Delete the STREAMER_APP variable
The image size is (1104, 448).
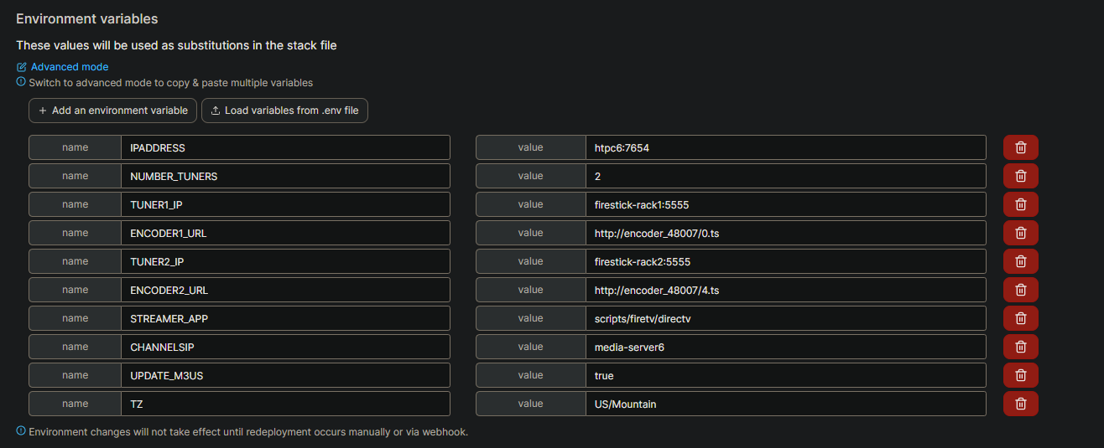click(1020, 318)
